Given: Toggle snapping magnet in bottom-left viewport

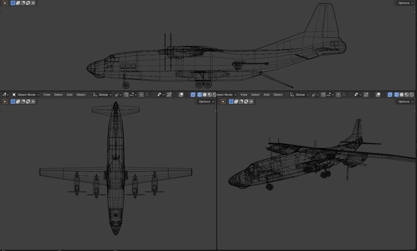Looking at the screenshot, I should tap(126, 95).
